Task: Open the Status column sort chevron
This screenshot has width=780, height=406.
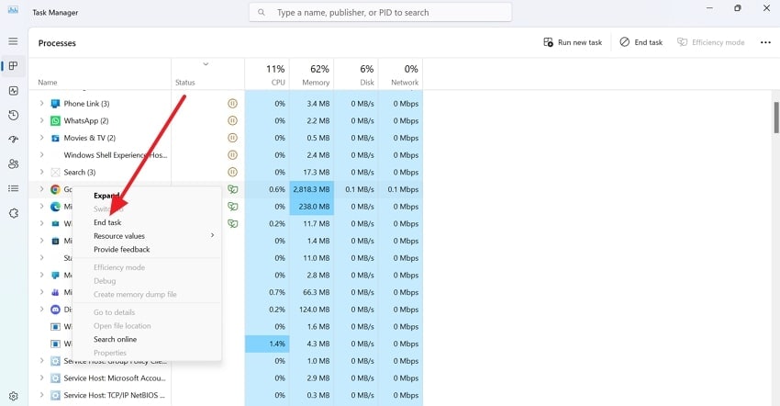Action: click(206, 64)
